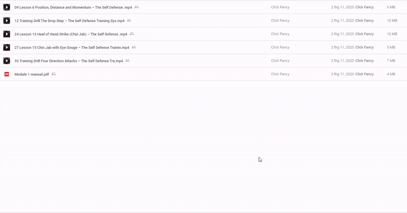Click owner Click Fancy in Module 1 manual row

tap(280, 74)
